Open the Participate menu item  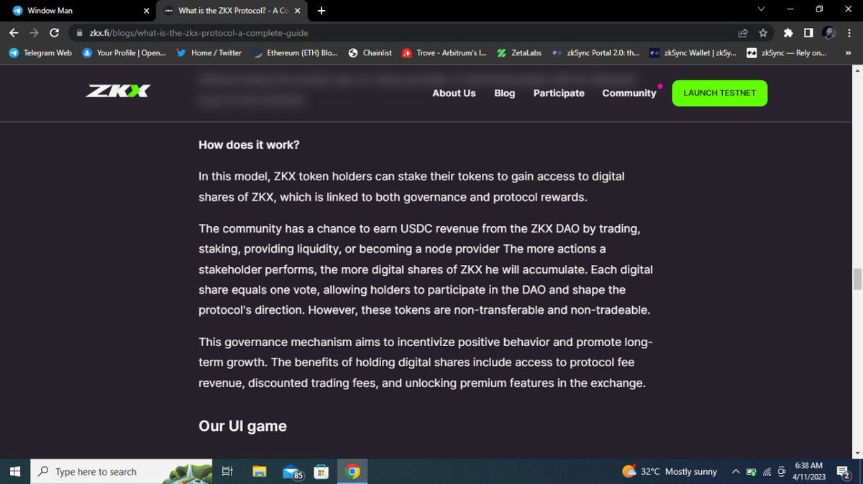point(559,93)
